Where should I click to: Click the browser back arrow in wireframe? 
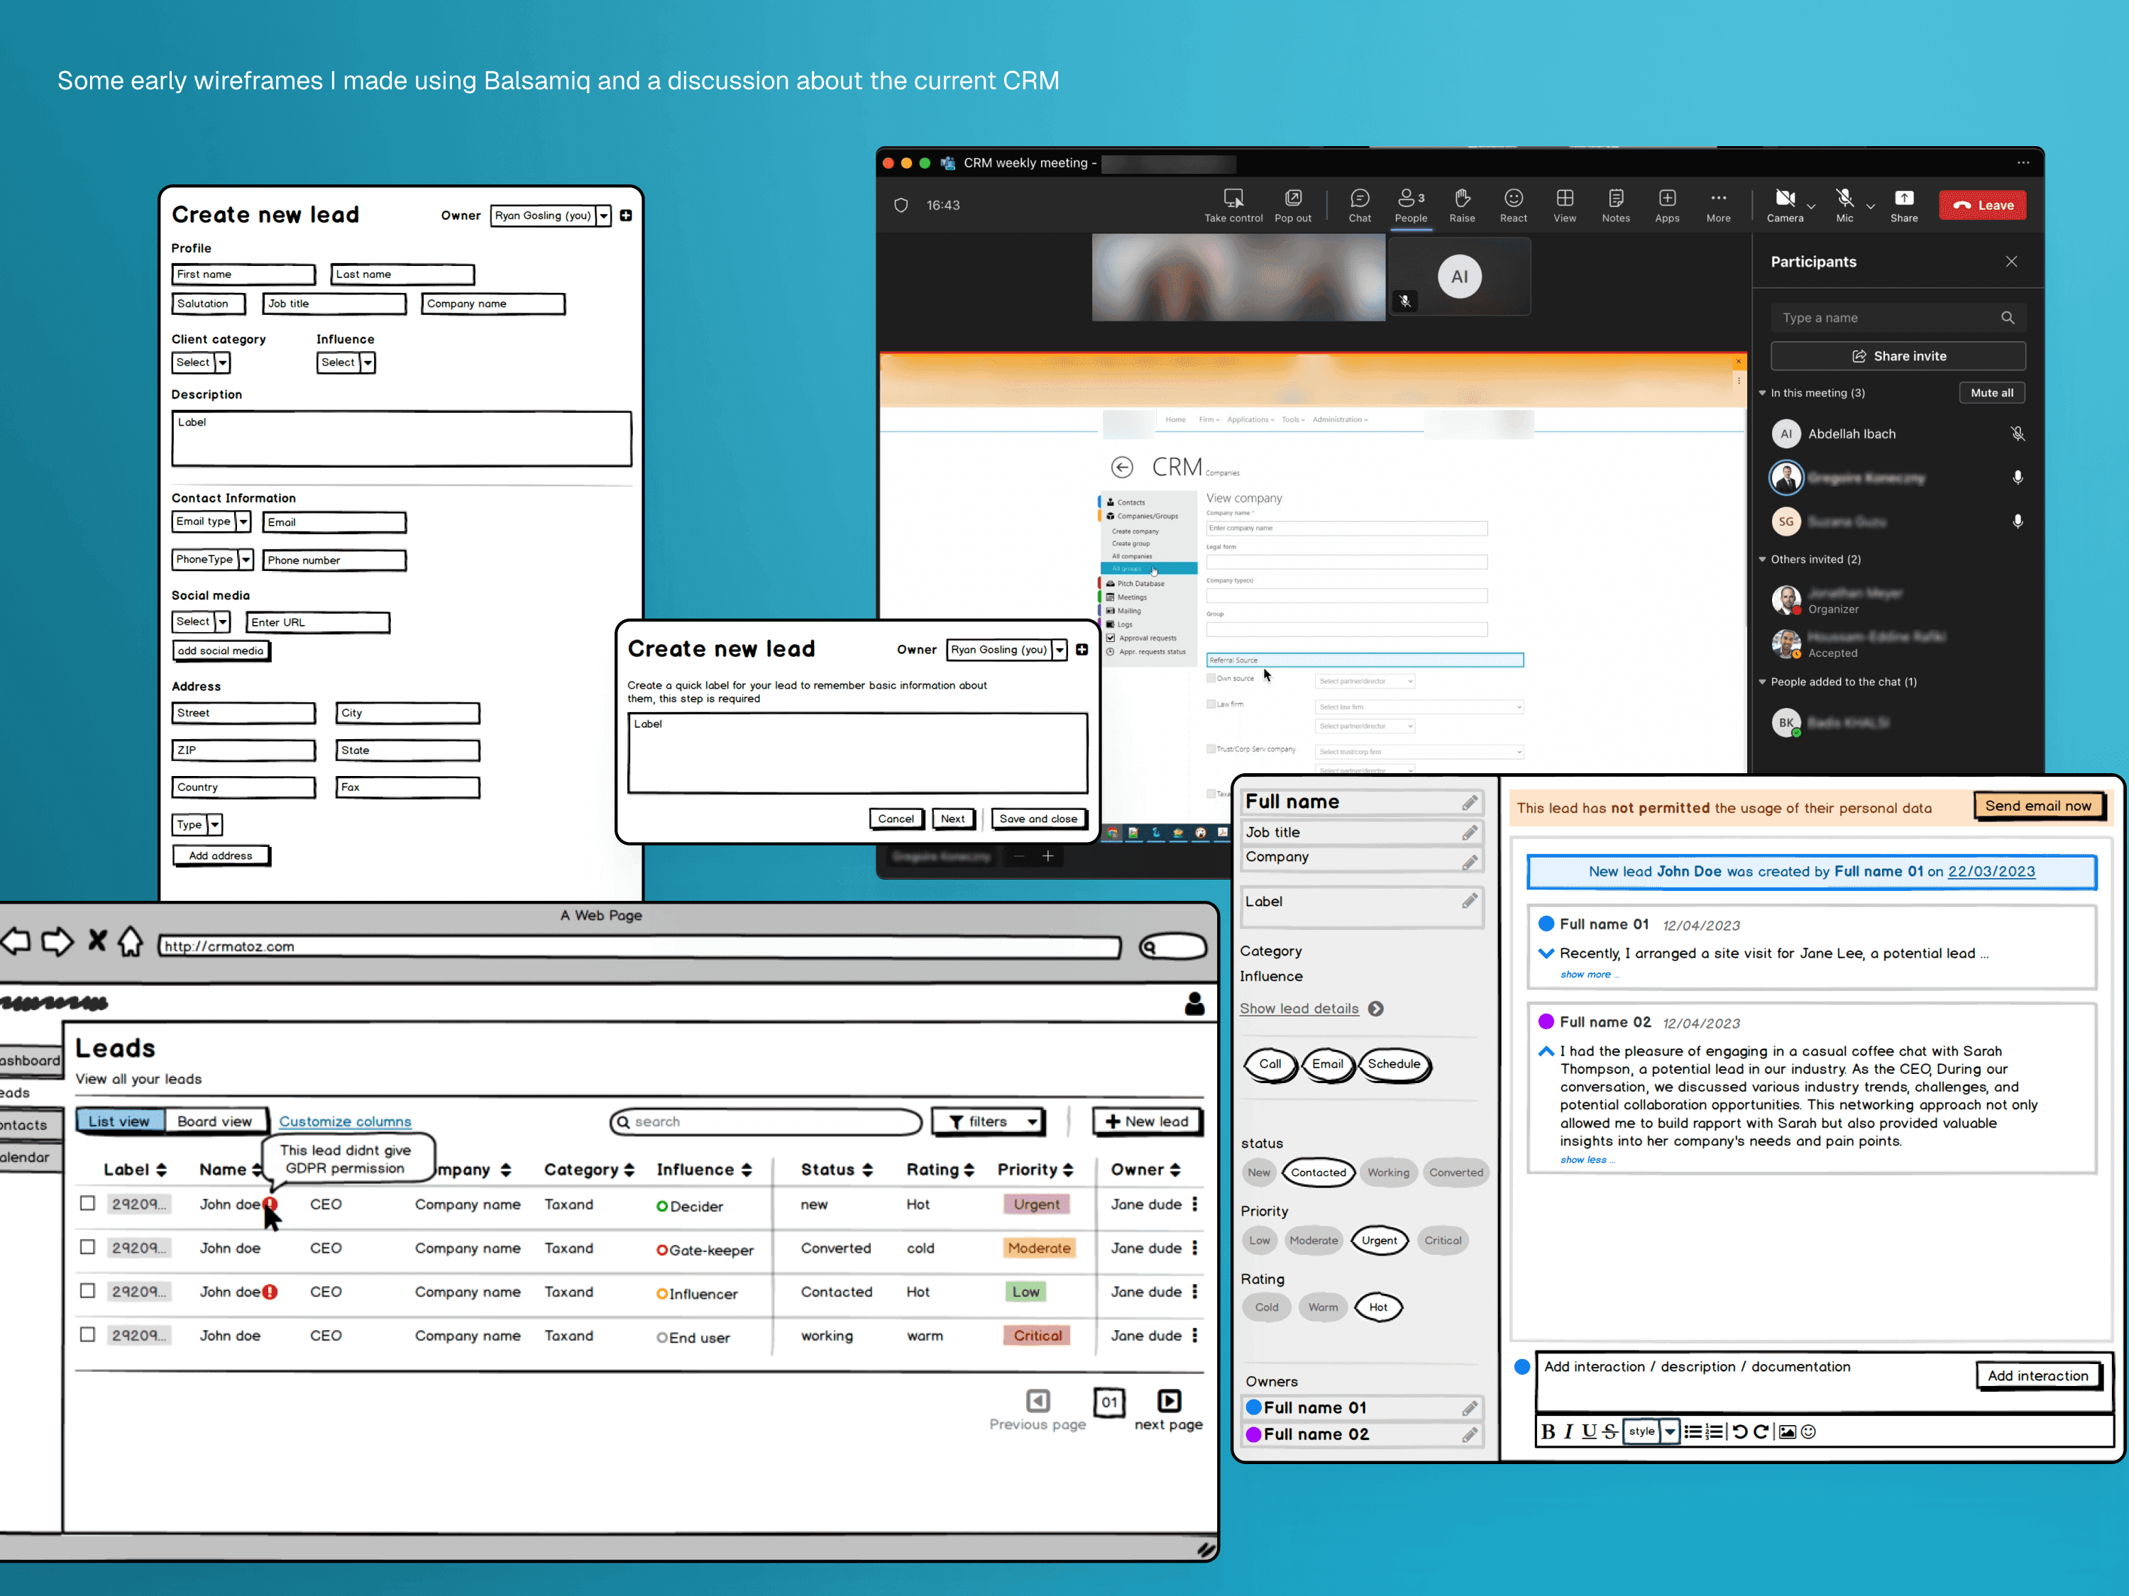click(16, 941)
